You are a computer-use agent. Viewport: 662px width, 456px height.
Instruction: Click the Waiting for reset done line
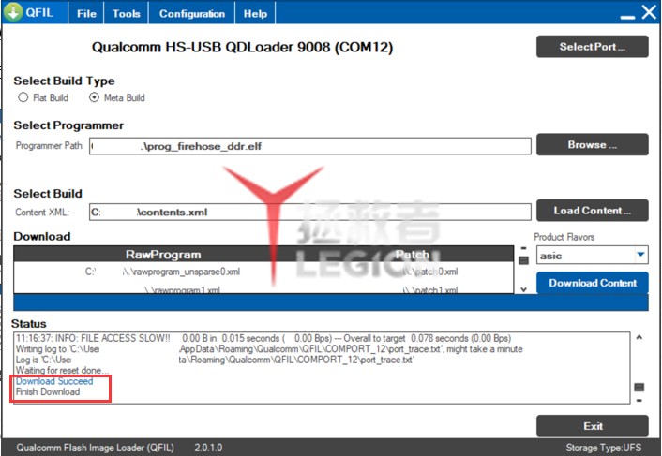[62, 370]
